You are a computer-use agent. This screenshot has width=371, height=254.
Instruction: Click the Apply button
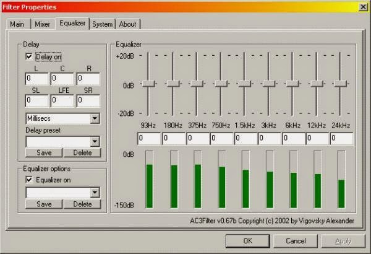(343, 241)
